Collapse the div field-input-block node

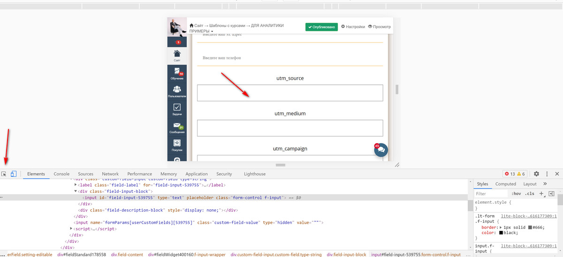pos(76,191)
